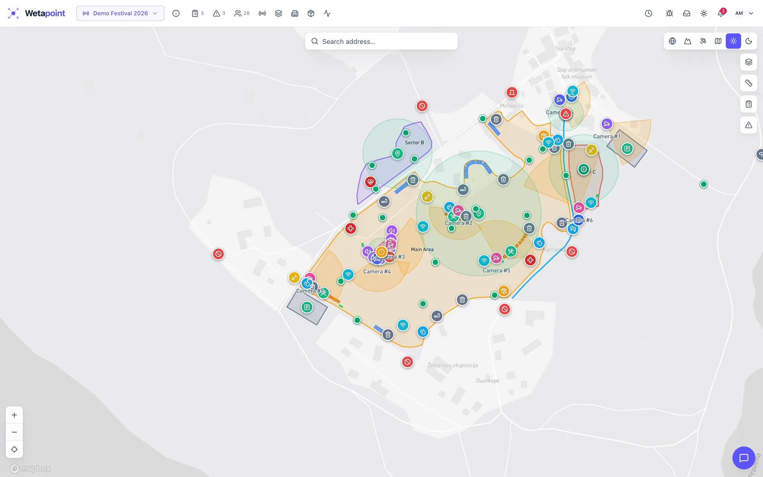Screen dimensions: 763x477
Task: Open the inbox tray icon
Action: tap(687, 13)
